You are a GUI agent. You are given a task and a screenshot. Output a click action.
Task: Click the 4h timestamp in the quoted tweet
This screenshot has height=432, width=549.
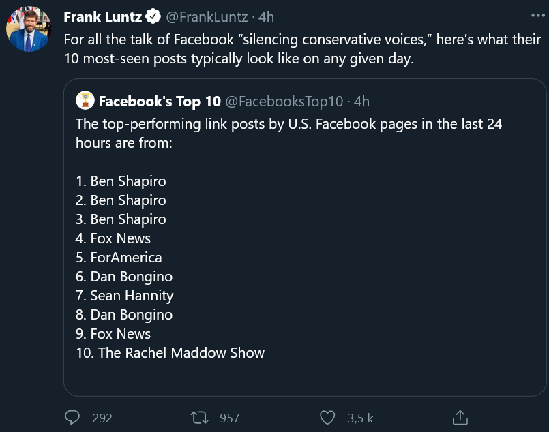point(361,101)
